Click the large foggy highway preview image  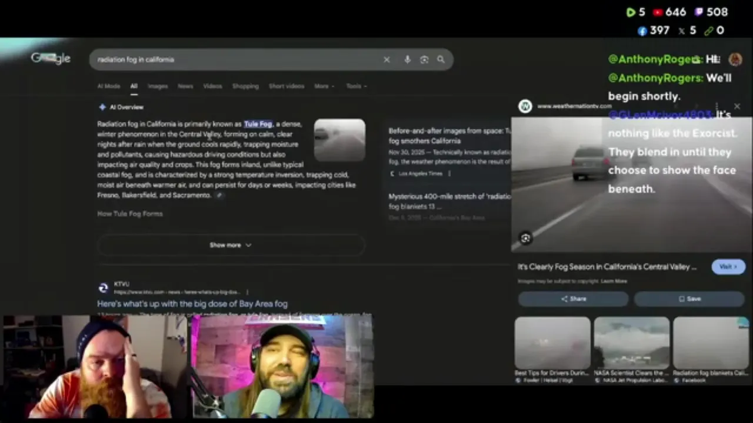pos(631,184)
